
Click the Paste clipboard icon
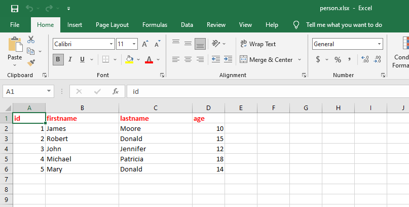coord(15,44)
